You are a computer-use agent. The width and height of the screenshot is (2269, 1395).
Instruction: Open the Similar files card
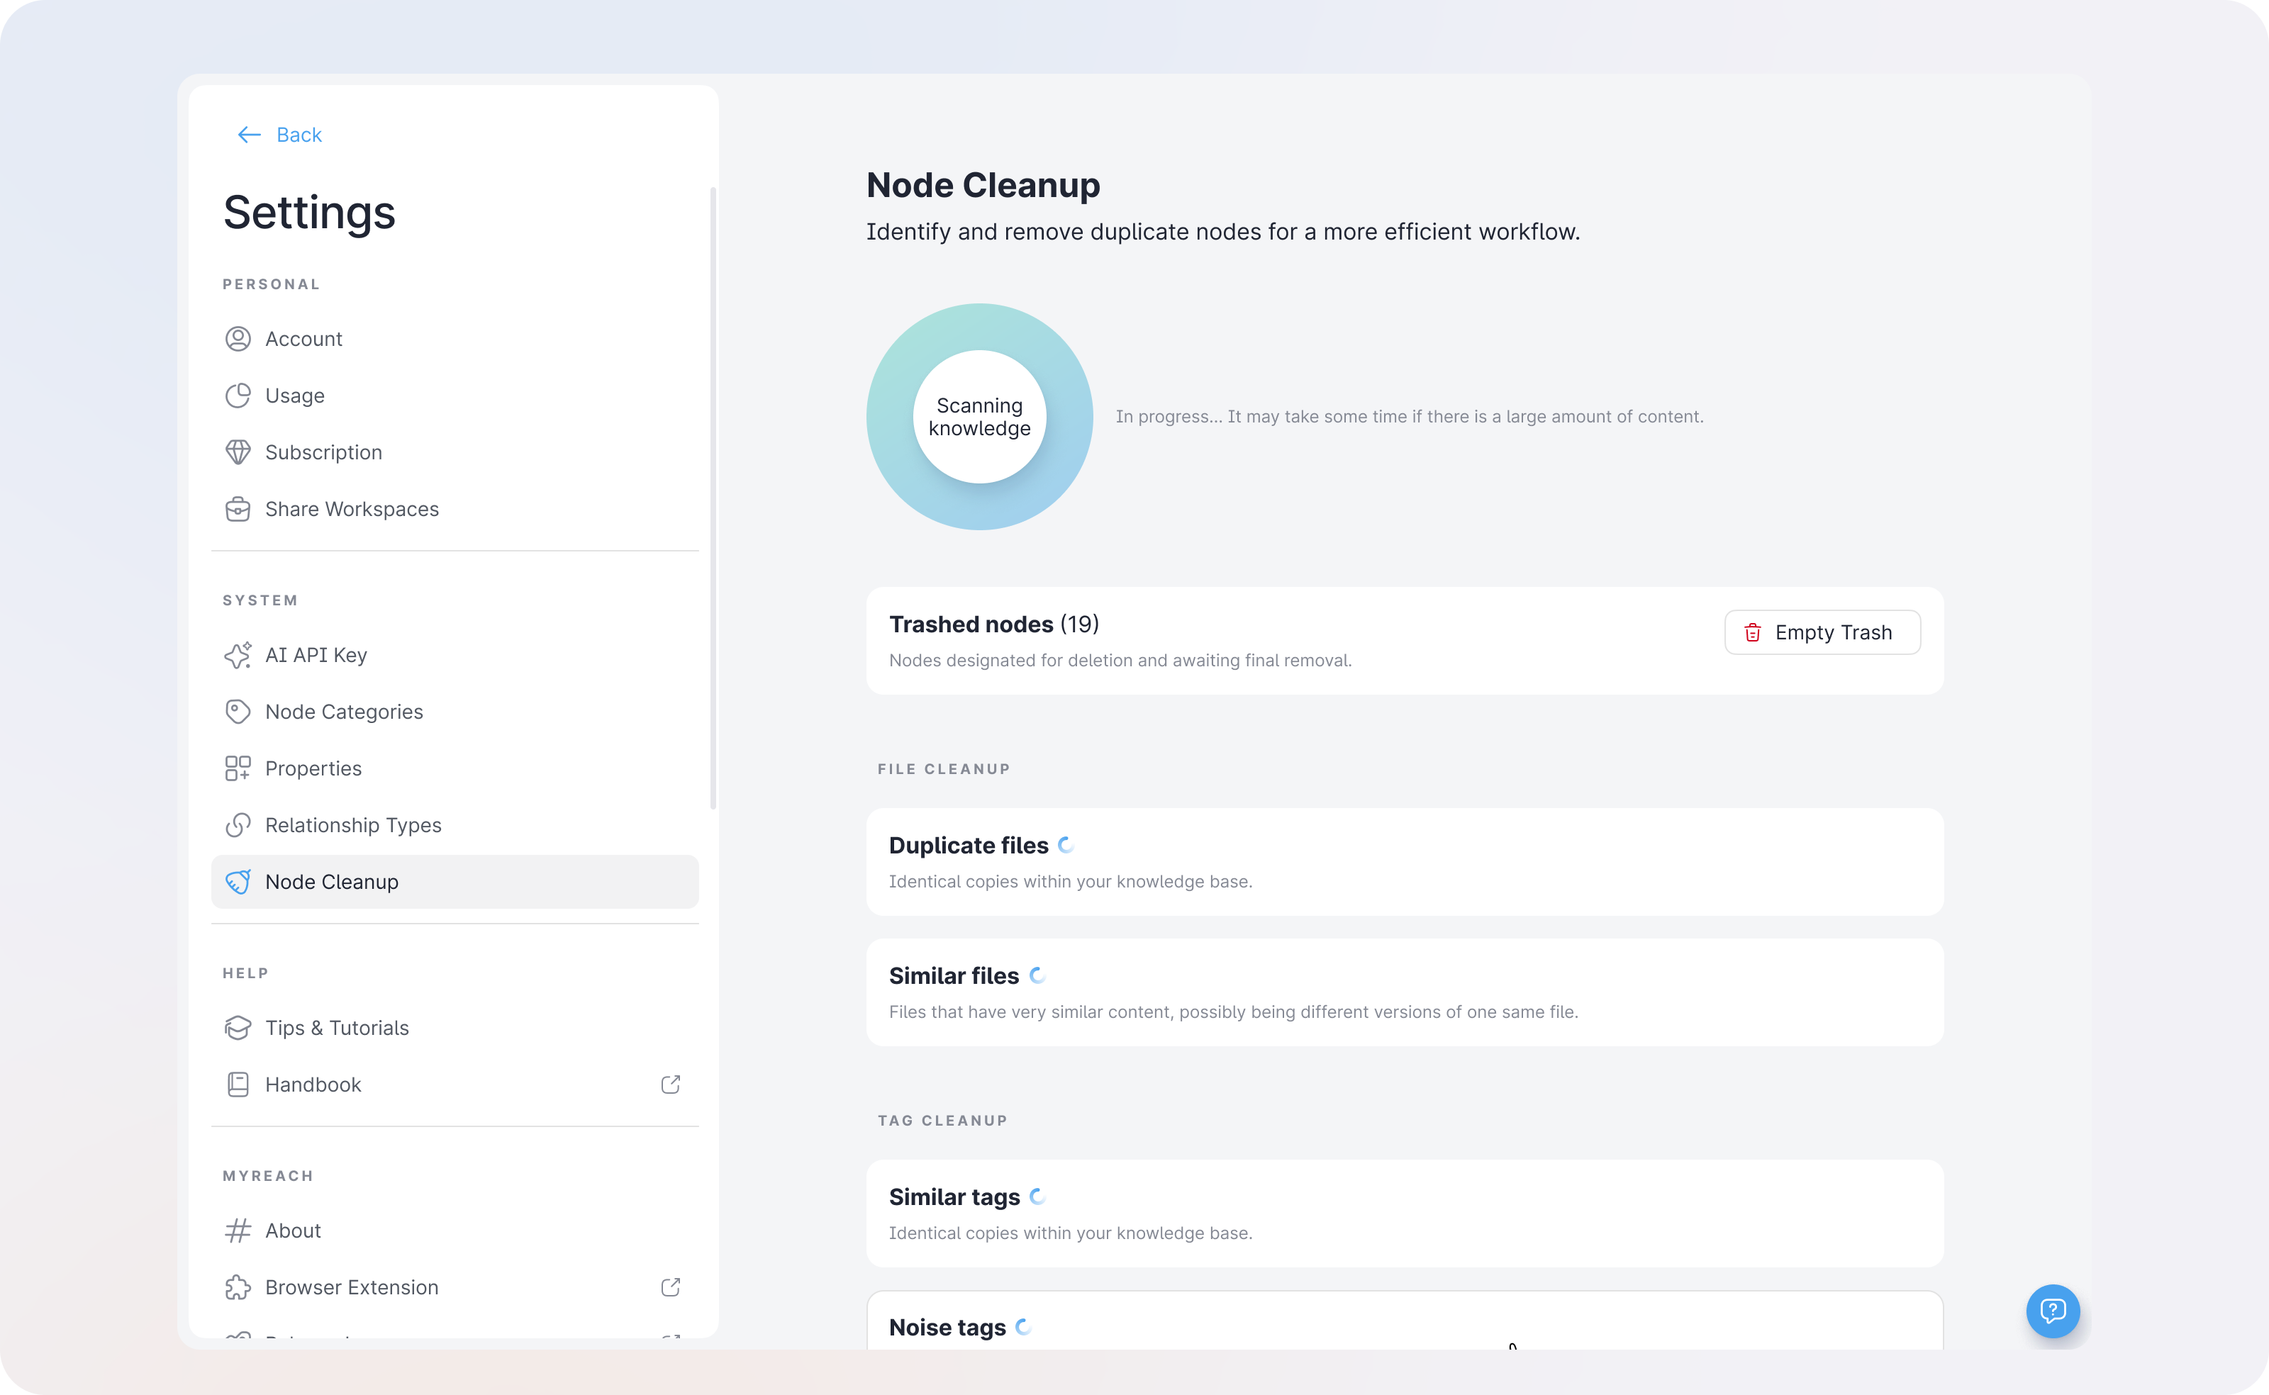tap(1405, 993)
